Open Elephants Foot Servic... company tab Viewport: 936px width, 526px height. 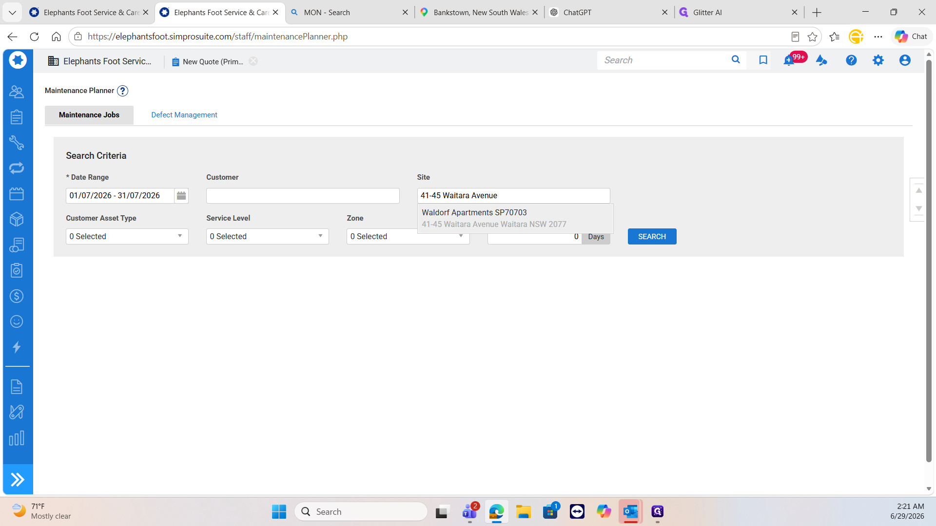[x=100, y=61]
